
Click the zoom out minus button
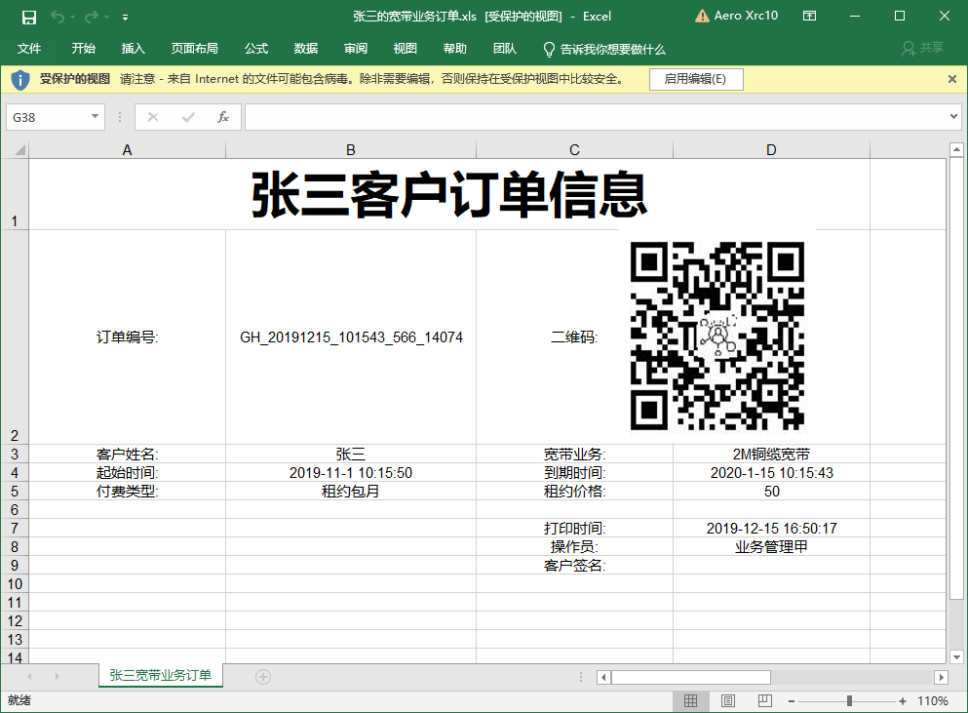(792, 701)
